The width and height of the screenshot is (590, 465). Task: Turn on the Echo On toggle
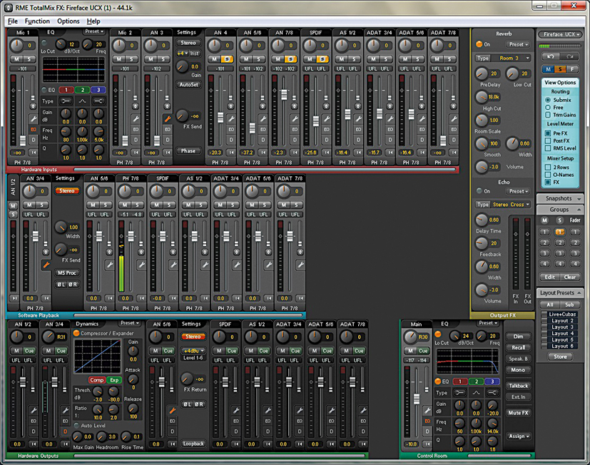[x=479, y=191]
